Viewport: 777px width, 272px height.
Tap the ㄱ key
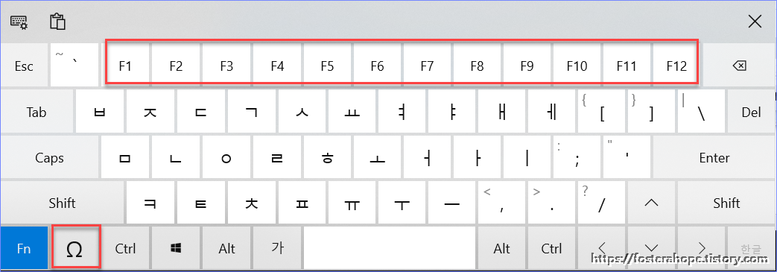click(x=251, y=113)
